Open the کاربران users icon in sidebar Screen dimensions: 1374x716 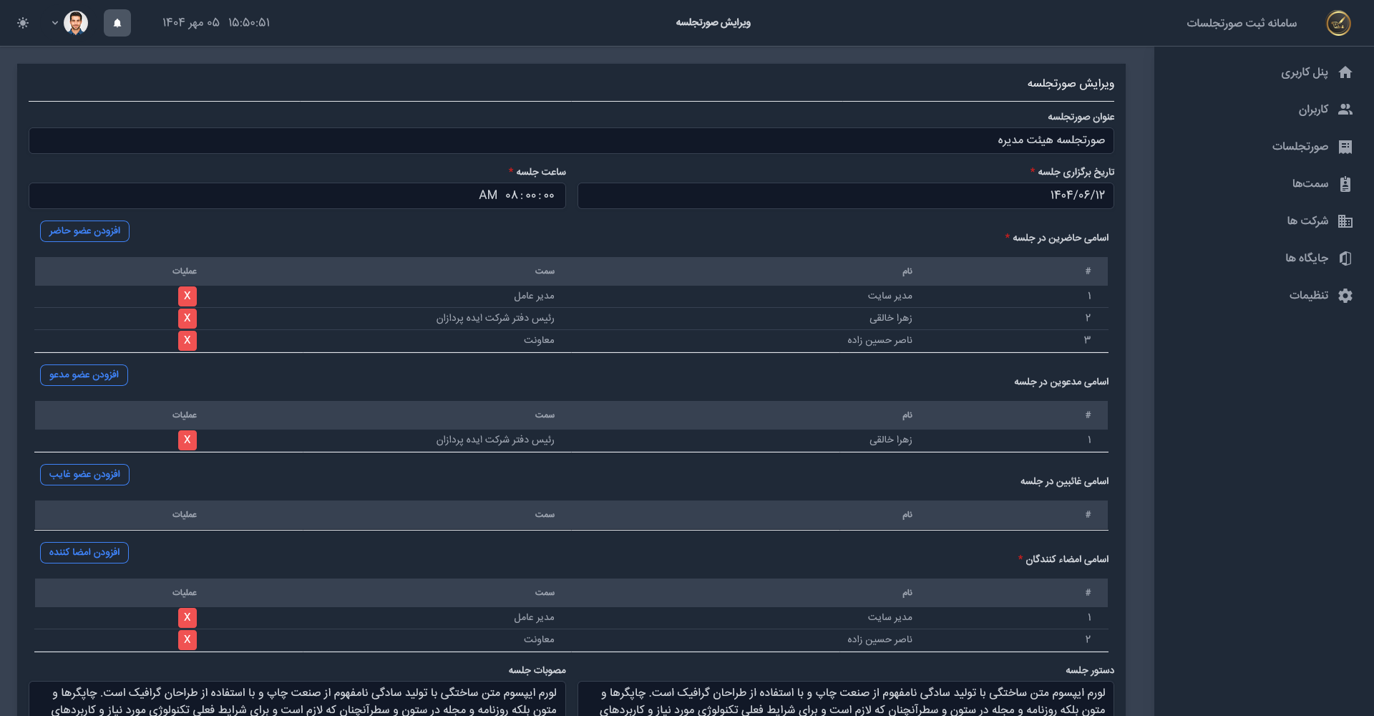[x=1345, y=110]
